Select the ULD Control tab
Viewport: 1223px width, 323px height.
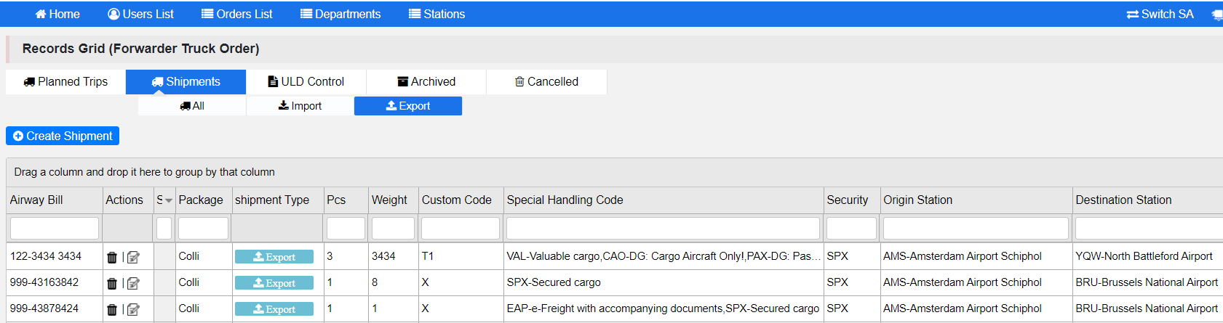[306, 82]
